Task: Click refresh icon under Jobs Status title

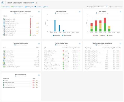Action: click(x=97, y=13)
